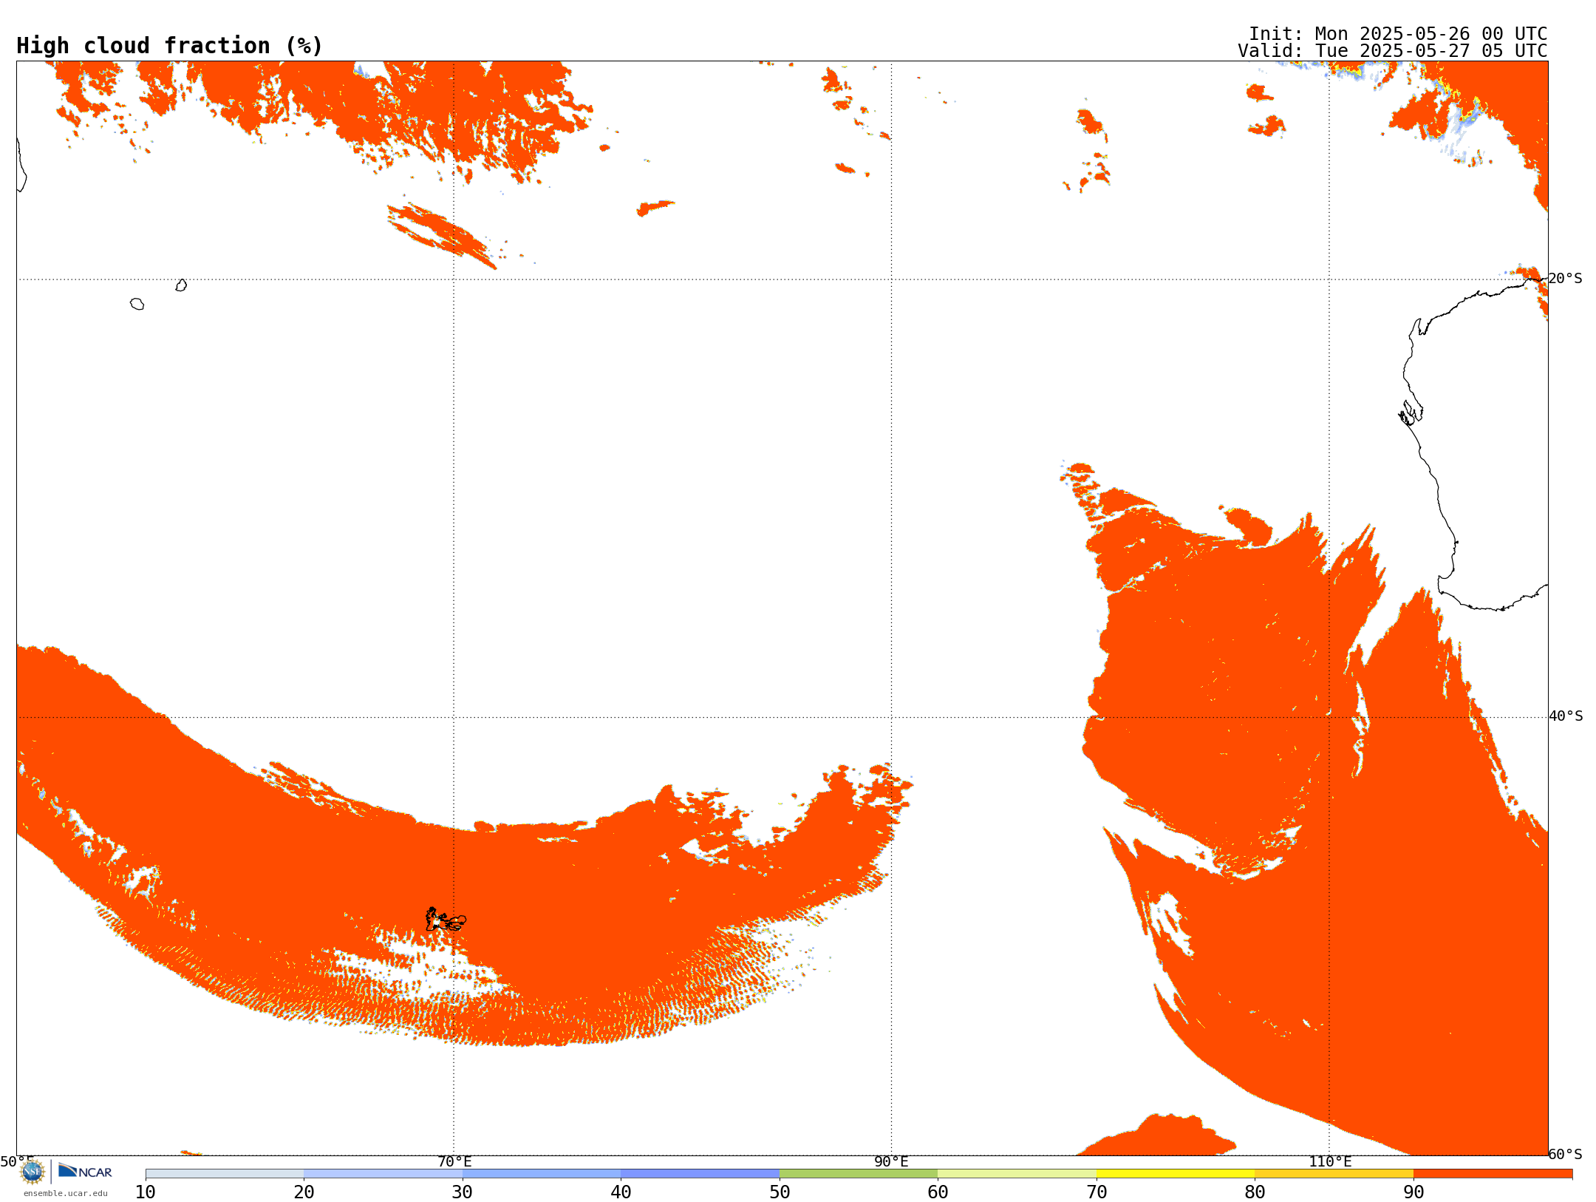This screenshot has width=1596, height=1202.
Task: Click the colorbar tick label 20
Action: (304, 1192)
